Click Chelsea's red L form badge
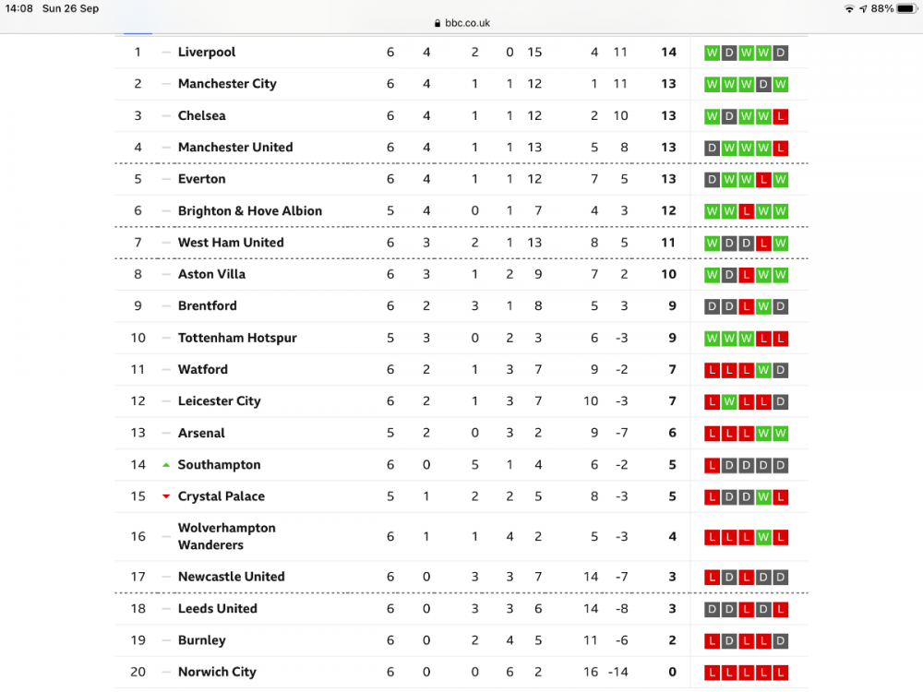The image size is (923, 692). coord(781,116)
